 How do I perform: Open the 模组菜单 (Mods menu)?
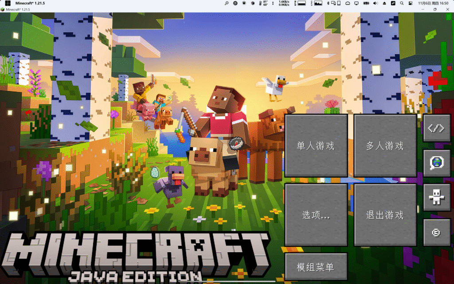click(x=316, y=267)
